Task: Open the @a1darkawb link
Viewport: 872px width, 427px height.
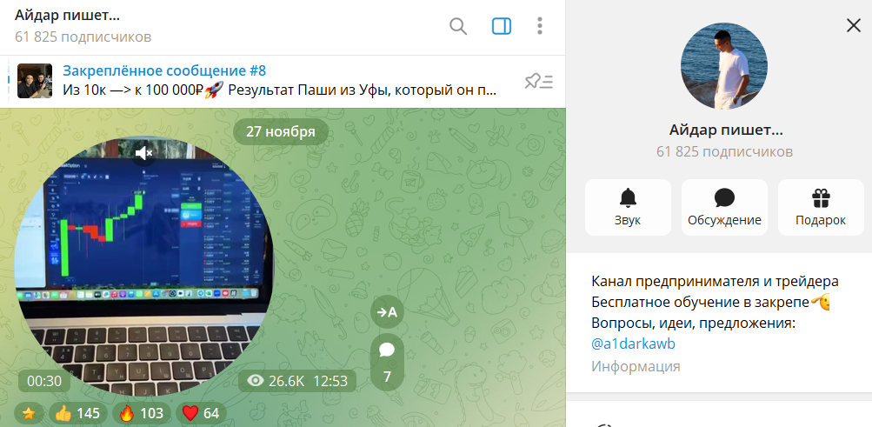Action: pos(634,344)
